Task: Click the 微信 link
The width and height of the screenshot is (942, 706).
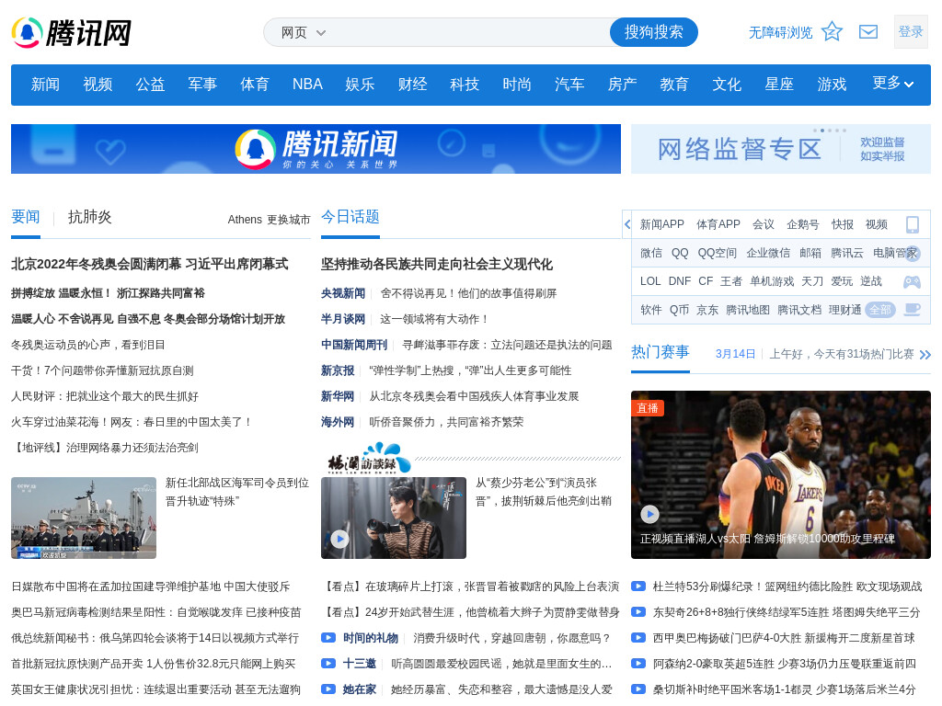Action: click(x=650, y=253)
